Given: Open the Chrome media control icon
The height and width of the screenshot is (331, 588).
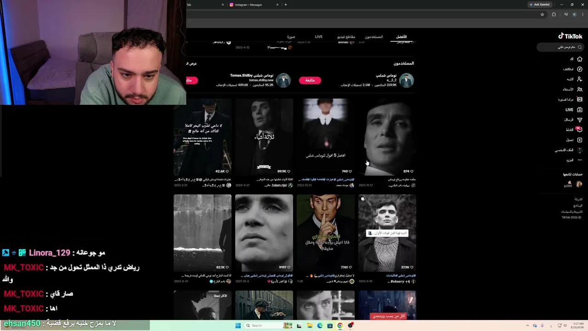Looking at the screenshot, I should 565,15.
